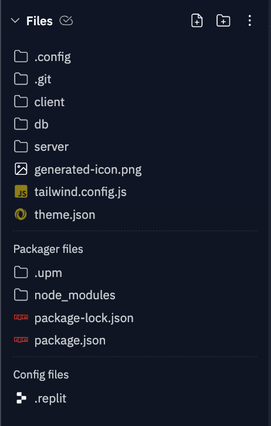The width and height of the screenshot is (271, 426).
Task: Click the theme.json swirl icon
Action: 21,214
